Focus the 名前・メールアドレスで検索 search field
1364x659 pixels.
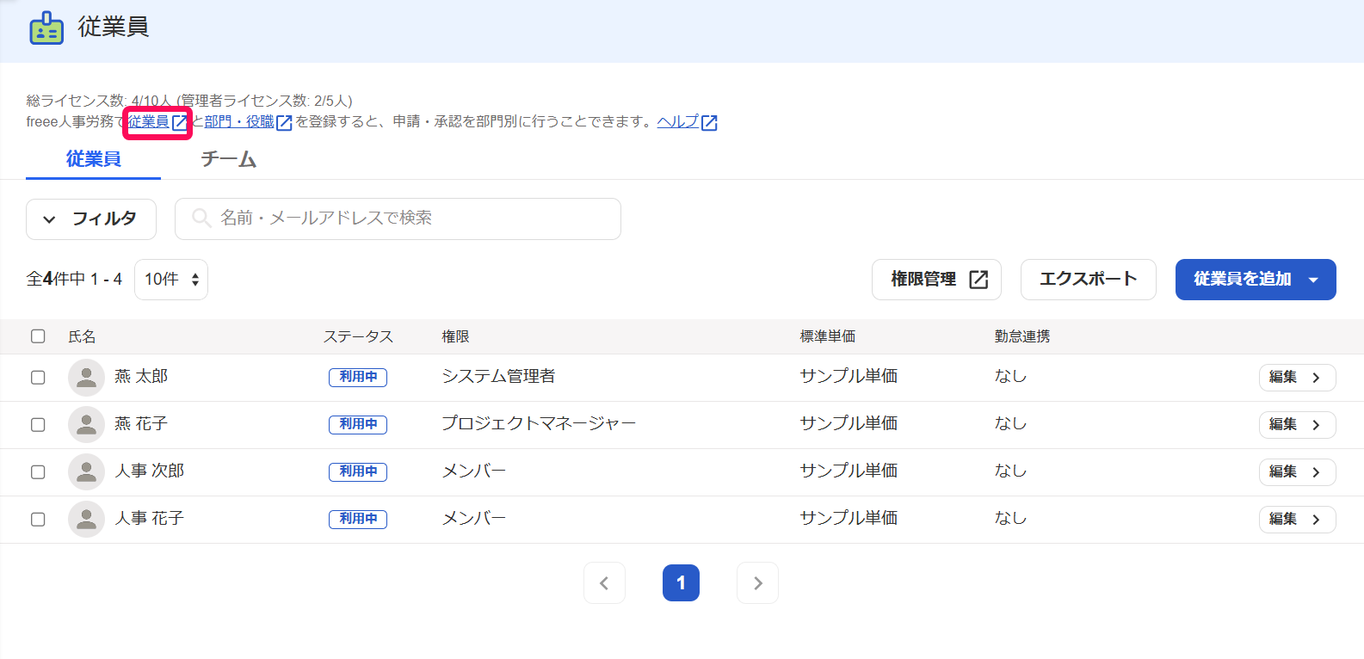point(398,219)
